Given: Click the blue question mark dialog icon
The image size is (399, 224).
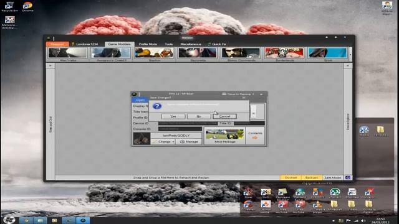Looking at the screenshot, I should [x=157, y=106].
